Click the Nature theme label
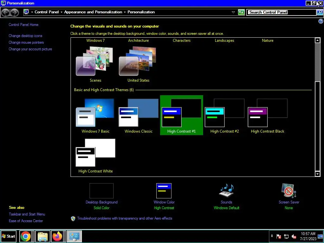This screenshot has height=243, width=324. (268, 40)
